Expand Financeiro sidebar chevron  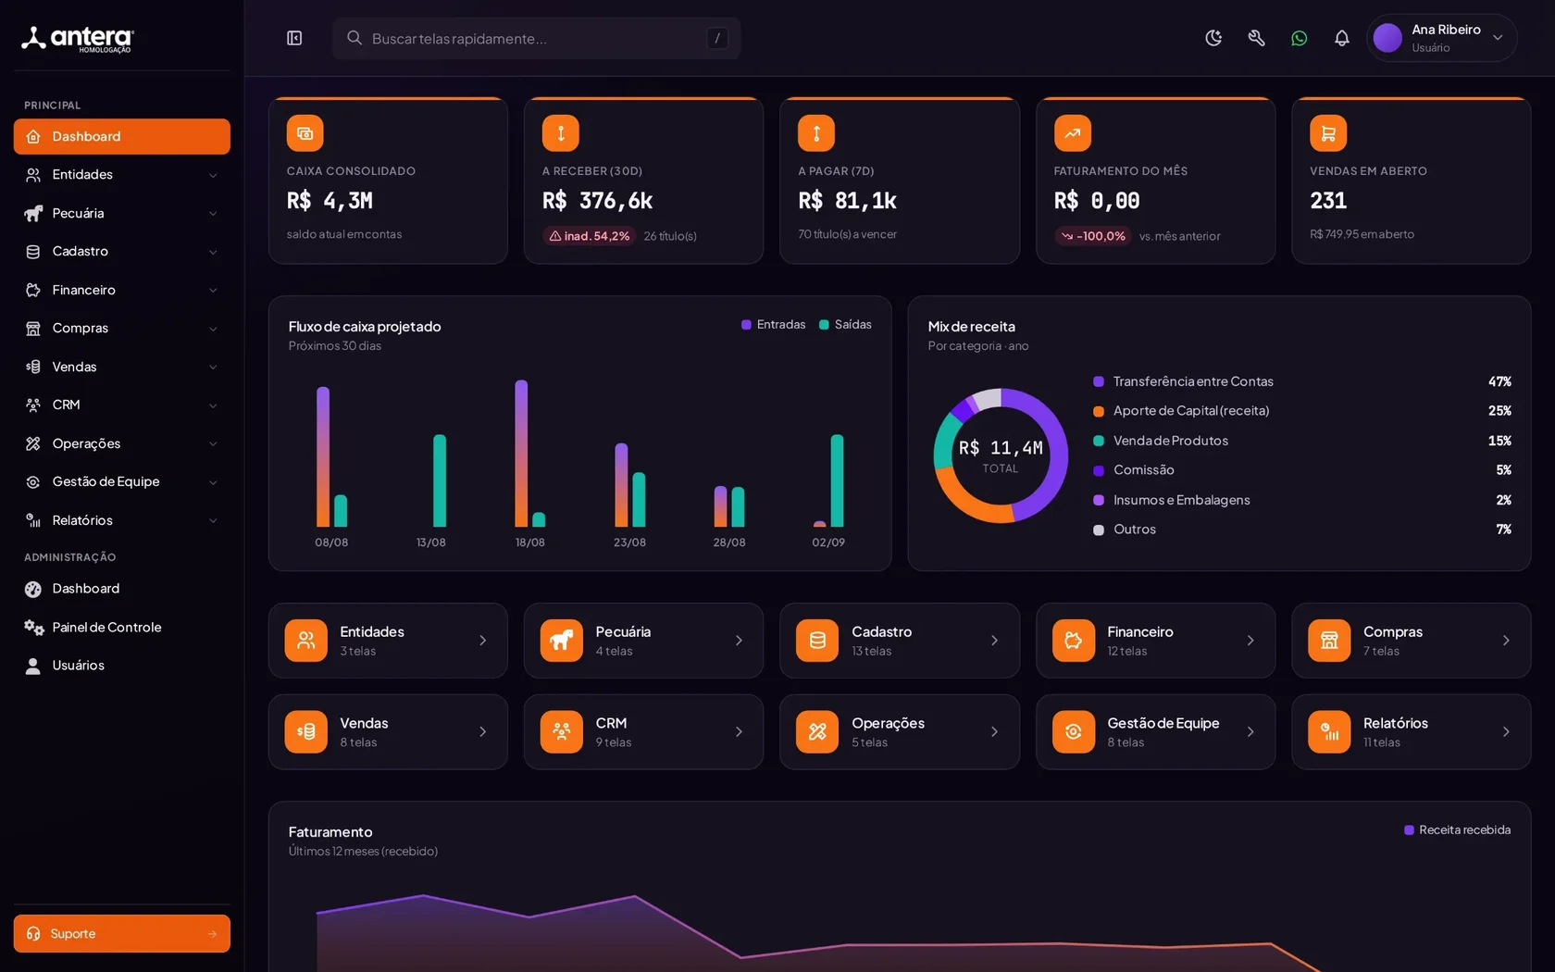(x=213, y=291)
